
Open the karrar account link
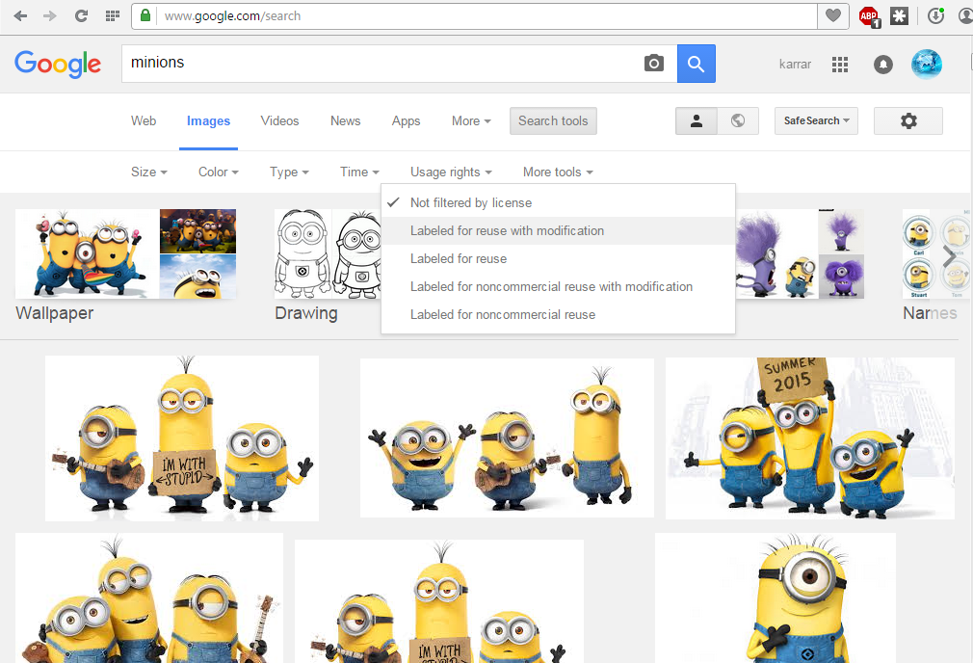point(795,64)
